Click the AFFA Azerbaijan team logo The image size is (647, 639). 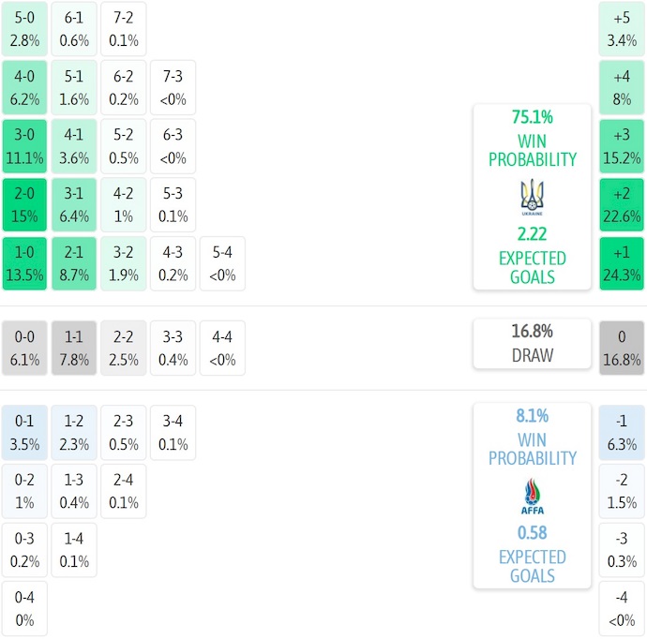tap(532, 496)
